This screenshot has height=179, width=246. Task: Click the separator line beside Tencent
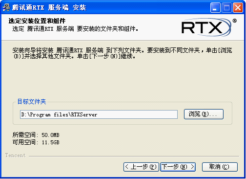pyautogui.click(x=134, y=156)
